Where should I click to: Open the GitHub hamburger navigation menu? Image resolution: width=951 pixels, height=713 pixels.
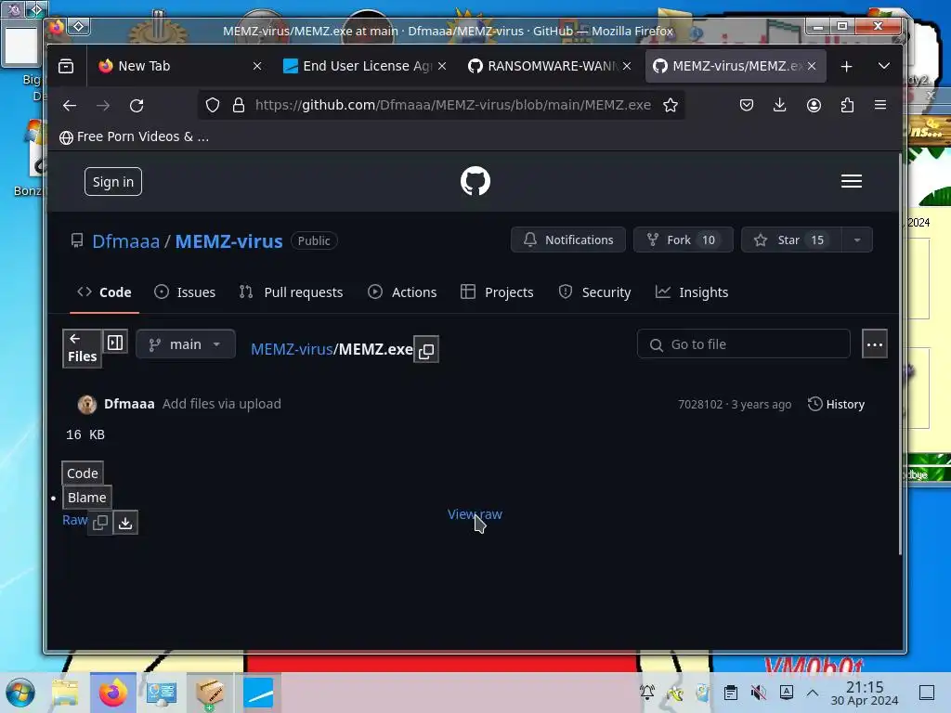pyautogui.click(x=851, y=181)
